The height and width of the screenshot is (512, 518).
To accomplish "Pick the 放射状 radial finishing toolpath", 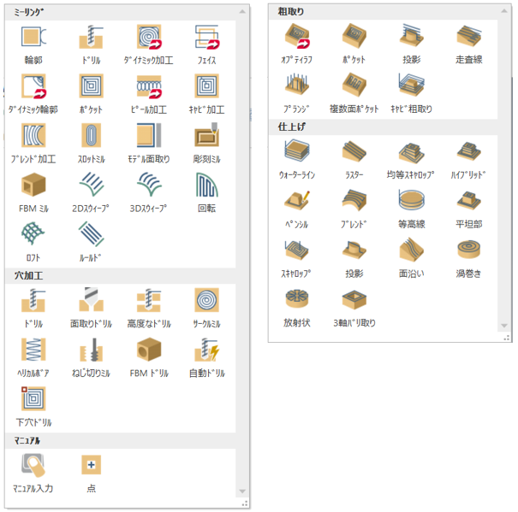I will click(296, 299).
